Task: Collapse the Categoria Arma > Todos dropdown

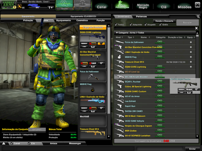Action: click(x=117, y=33)
